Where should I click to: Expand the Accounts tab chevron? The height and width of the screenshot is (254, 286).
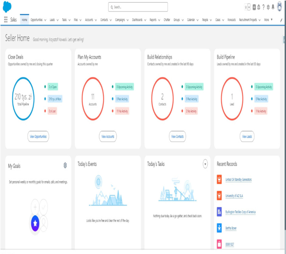pyautogui.click(x=96, y=20)
